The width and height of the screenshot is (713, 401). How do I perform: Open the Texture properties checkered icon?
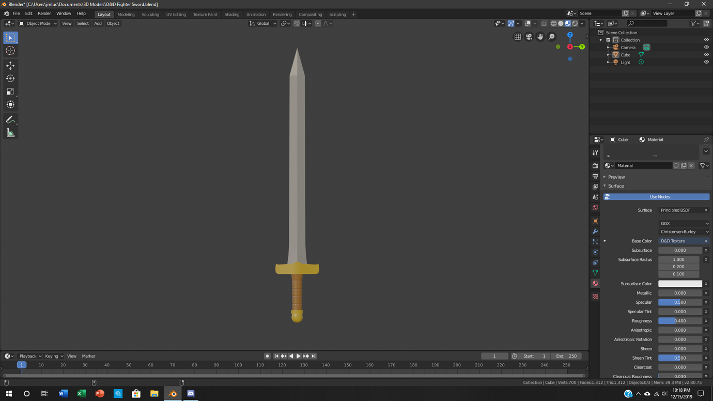595,296
